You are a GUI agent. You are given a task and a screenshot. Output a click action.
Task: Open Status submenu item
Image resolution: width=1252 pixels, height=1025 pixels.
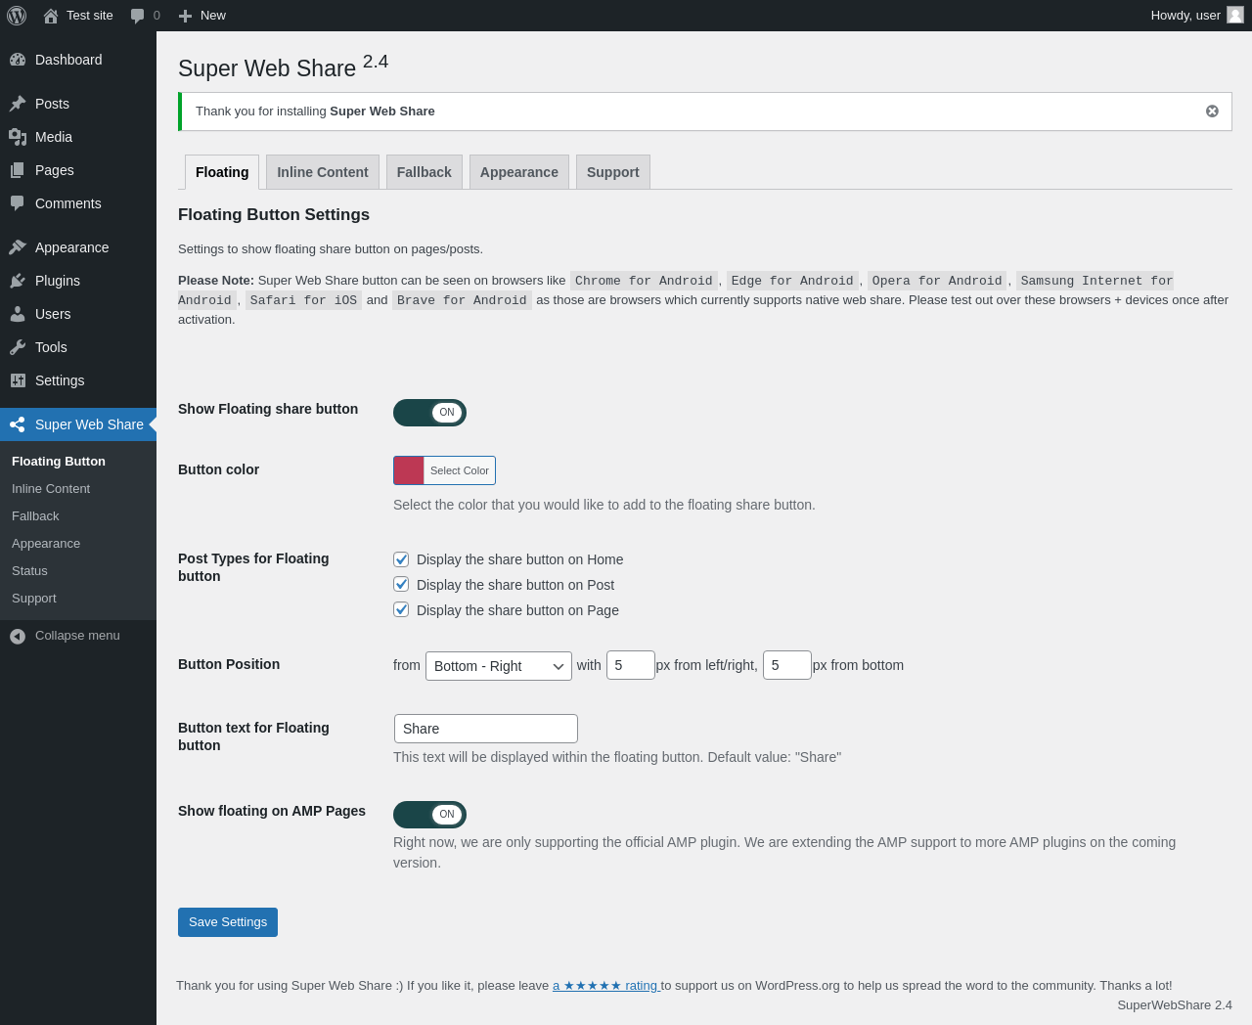[x=29, y=571]
